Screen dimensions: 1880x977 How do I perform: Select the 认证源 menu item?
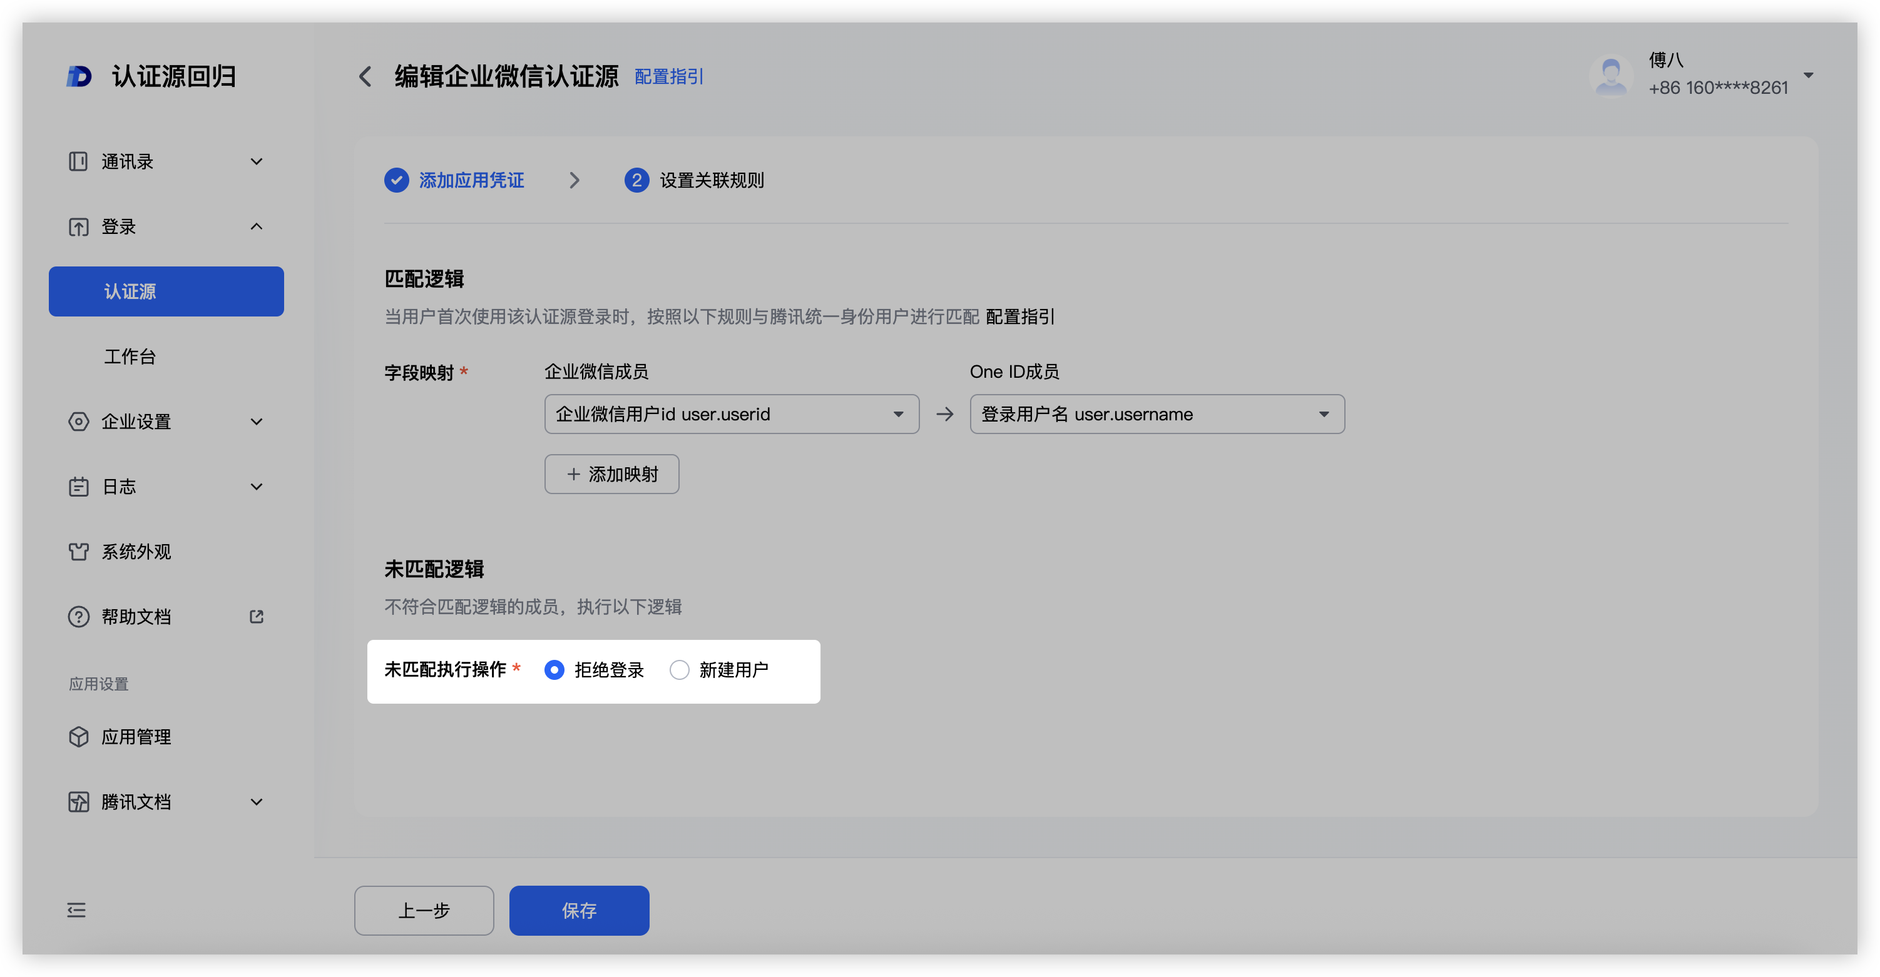tap(166, 291)
